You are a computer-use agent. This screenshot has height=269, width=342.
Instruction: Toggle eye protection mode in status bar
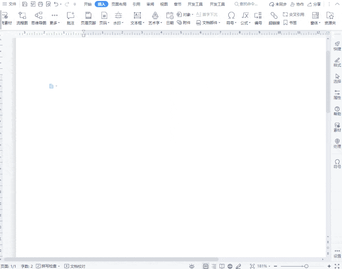pyautogui.click(x=192, y=266)
